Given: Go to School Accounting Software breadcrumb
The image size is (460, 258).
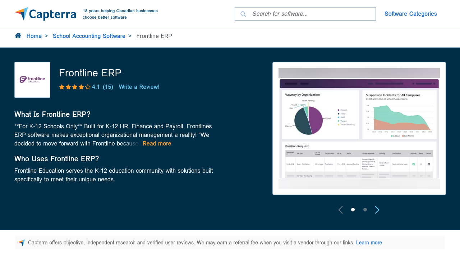Looking at the screenshot, I should [x=89, y=36].
